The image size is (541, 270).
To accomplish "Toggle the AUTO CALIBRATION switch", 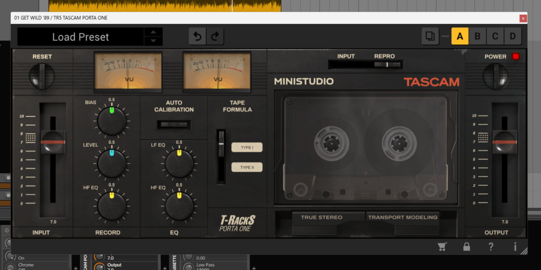I will [174, 124].
